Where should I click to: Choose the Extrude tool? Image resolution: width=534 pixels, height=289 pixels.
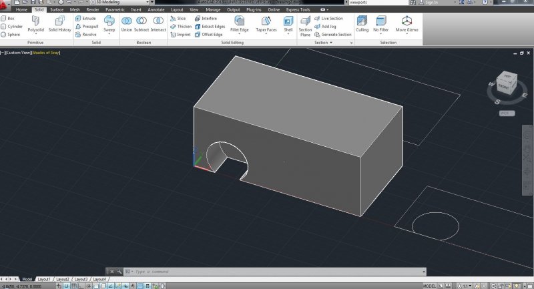(86, 19)
